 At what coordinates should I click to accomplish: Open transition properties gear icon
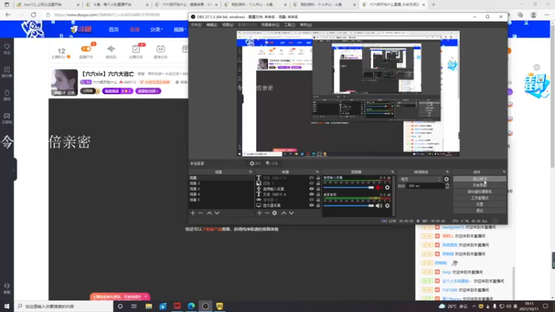[446, 180]
